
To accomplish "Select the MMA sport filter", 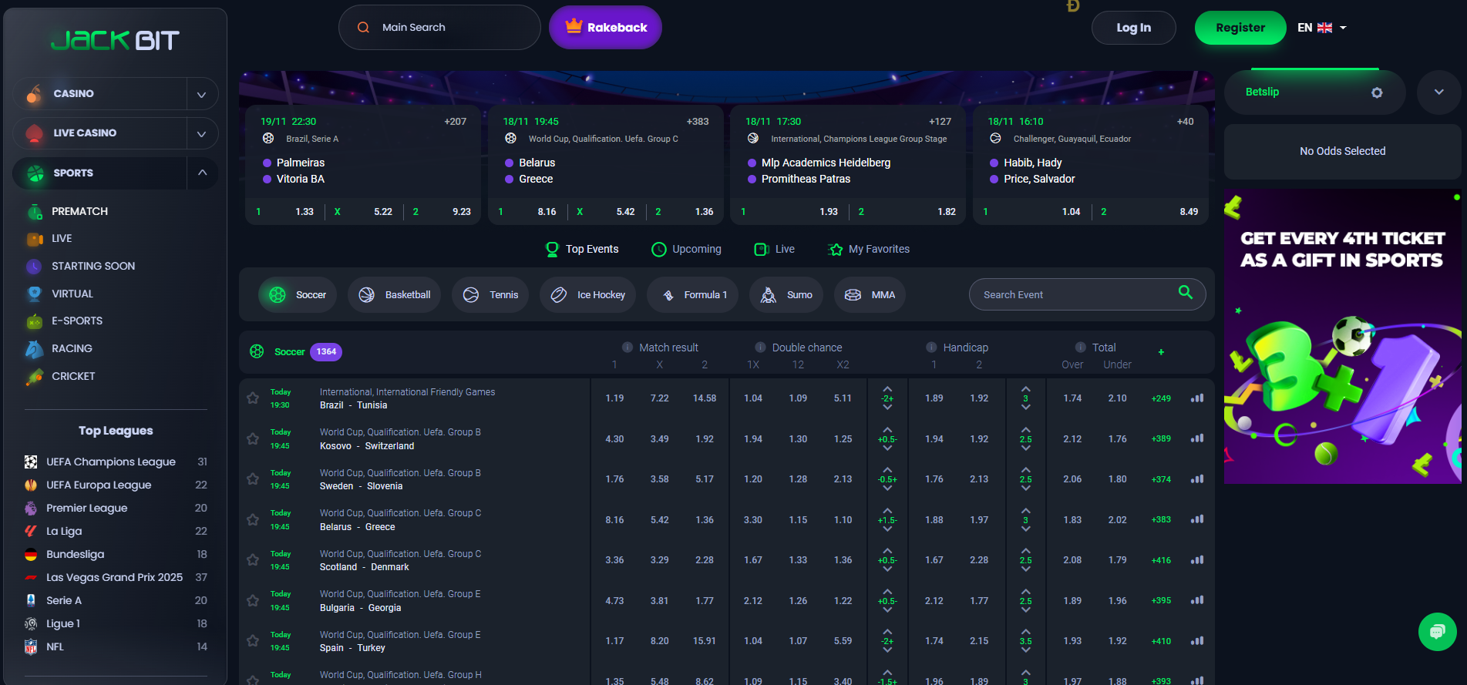I will [x=870, y=295].
